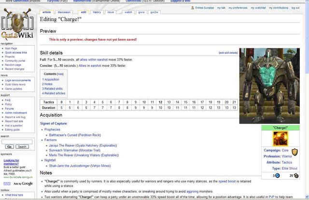This screenshot has height=200, width=309.
Task: Click the Warrior shield profession icon
Action: point(295,152)
